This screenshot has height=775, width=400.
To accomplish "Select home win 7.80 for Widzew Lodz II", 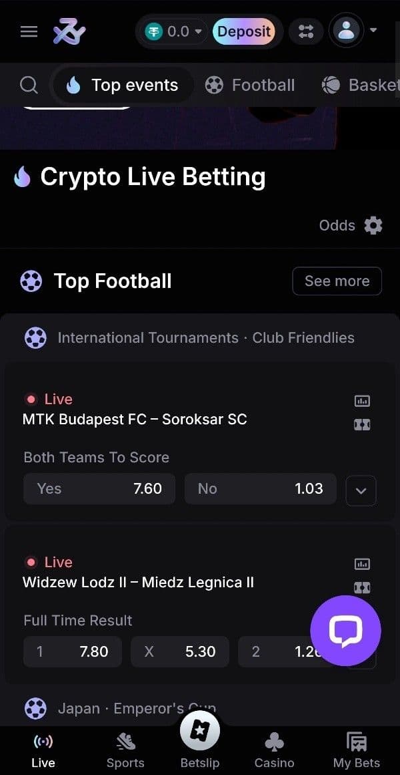I will pos(72,651).
